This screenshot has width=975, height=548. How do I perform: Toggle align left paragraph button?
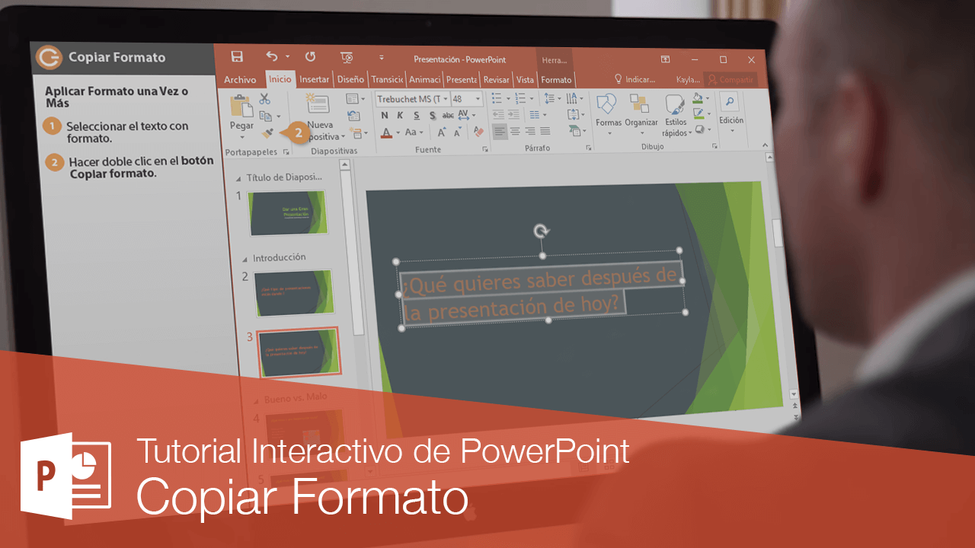point(500,132)
